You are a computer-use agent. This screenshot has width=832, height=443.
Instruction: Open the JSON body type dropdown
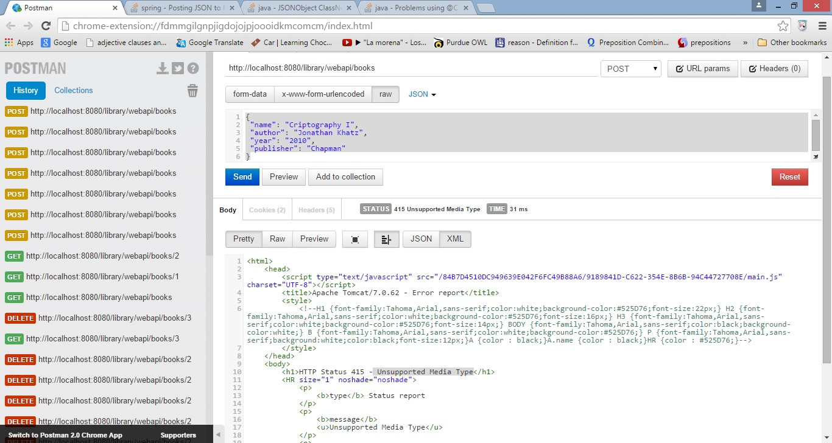coord(421,94)
